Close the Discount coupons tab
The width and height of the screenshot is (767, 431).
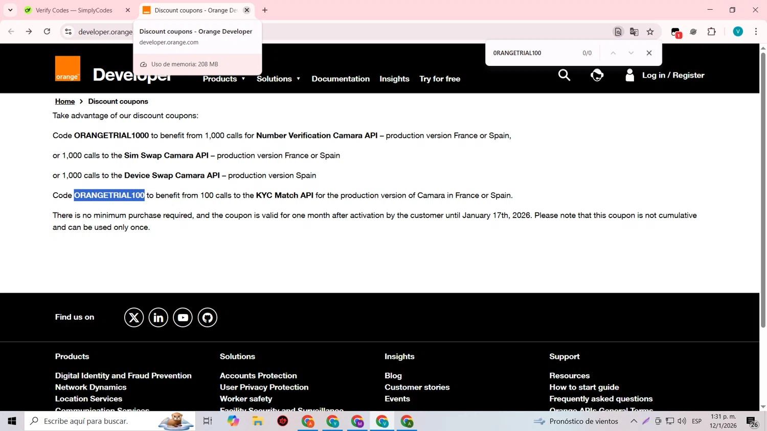(x=246, y=10)
